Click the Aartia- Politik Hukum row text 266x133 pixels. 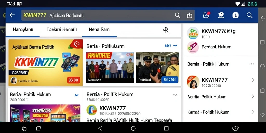[207, 97]
